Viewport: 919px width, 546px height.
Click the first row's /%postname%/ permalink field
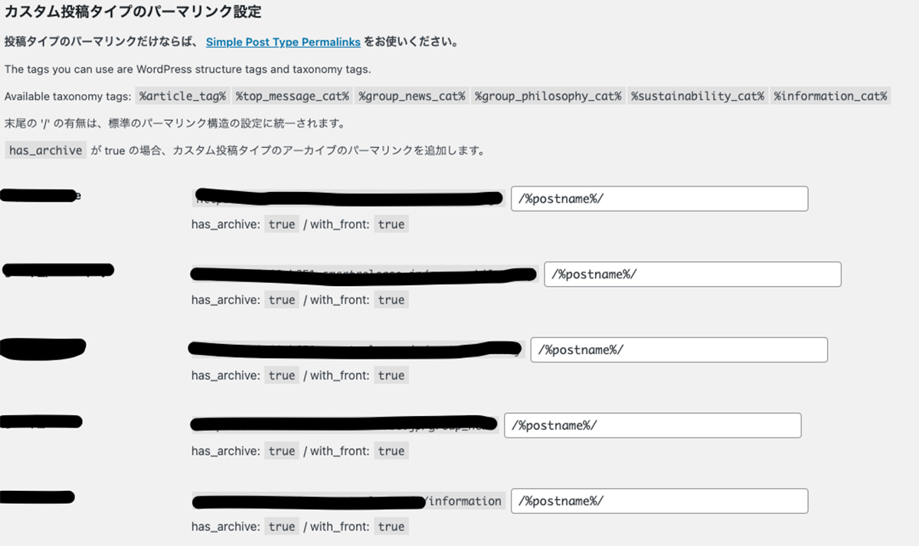[659, 199]
